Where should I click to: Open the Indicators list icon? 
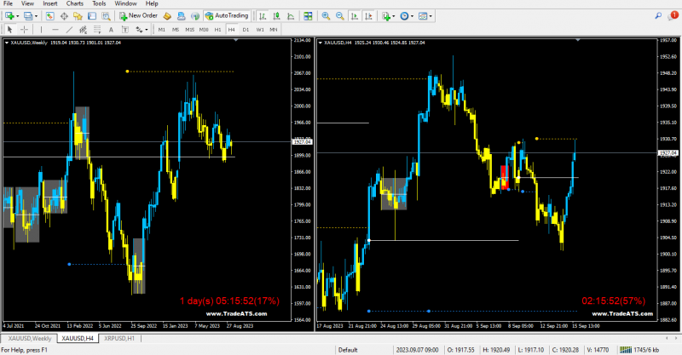(x=386, y=16)
